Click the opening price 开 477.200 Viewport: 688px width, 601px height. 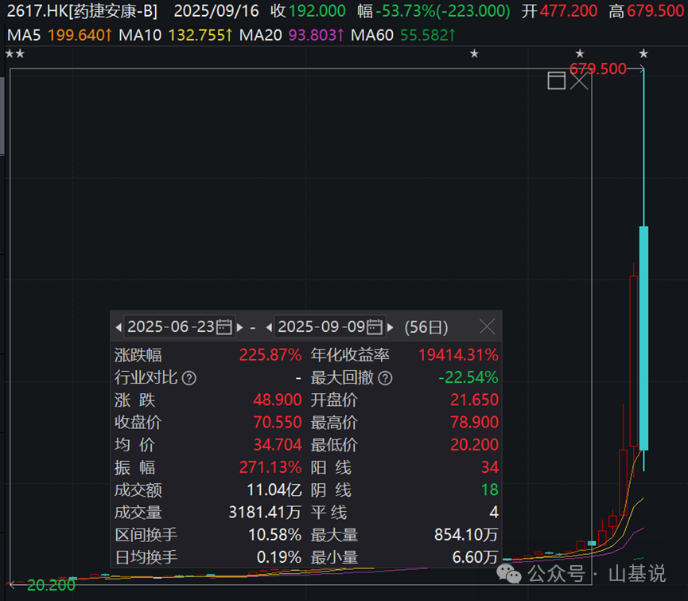point(559,11)
